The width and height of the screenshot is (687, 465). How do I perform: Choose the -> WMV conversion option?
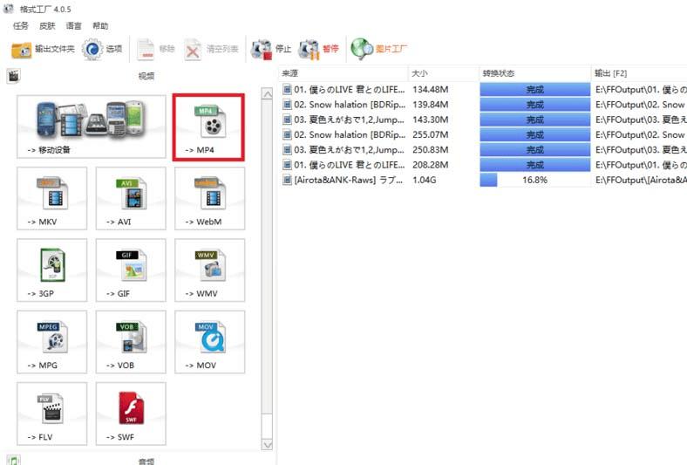tap(210, 270)
